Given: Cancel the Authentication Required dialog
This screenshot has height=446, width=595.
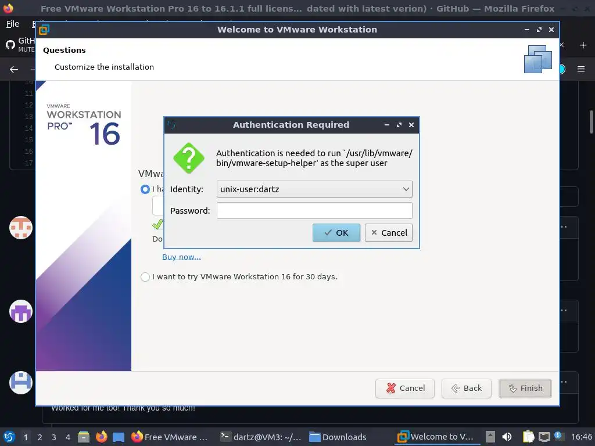Looking at the screenshot, I should click(x=389, y=232).
